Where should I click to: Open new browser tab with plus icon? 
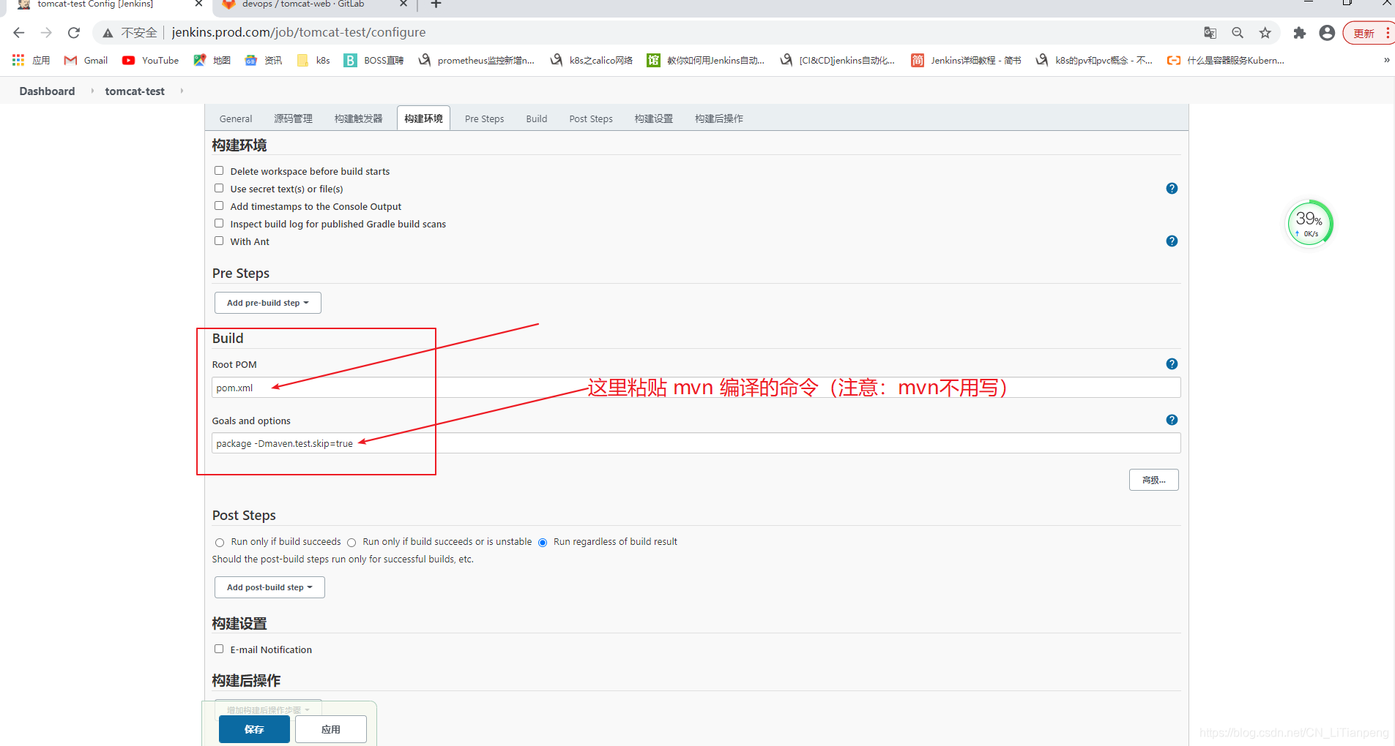click(x=436, y=4)
